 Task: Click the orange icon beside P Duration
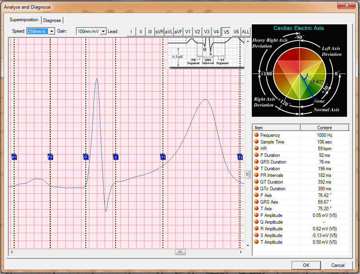pyautogui.click(x=257, y=155)
